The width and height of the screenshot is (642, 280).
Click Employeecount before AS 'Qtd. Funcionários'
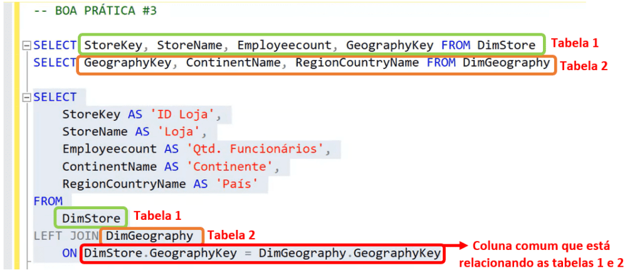pos(109,149)
